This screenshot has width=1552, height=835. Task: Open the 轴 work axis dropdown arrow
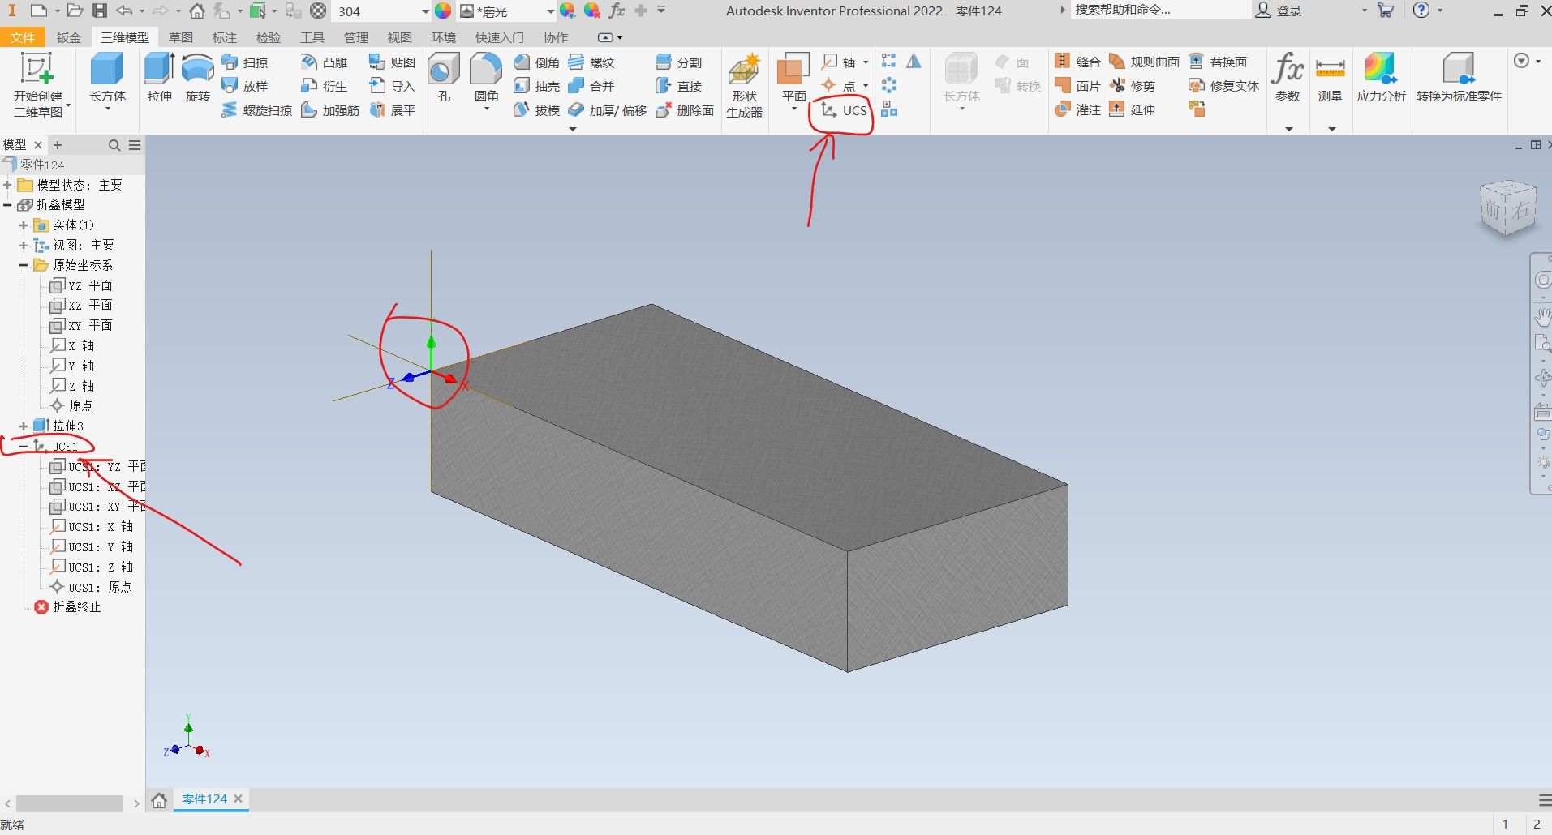[x=866, y=62]
